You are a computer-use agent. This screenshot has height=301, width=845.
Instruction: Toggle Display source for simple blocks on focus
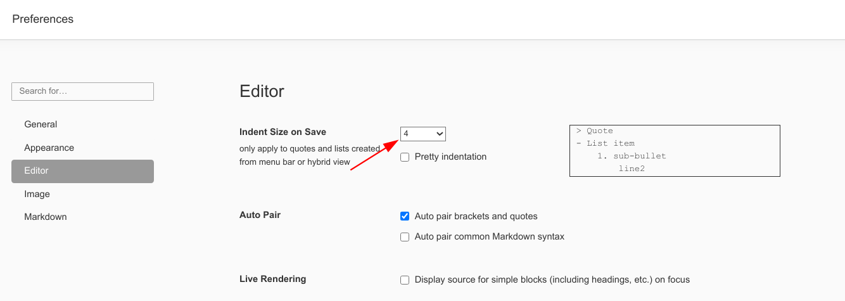(405, 279)
